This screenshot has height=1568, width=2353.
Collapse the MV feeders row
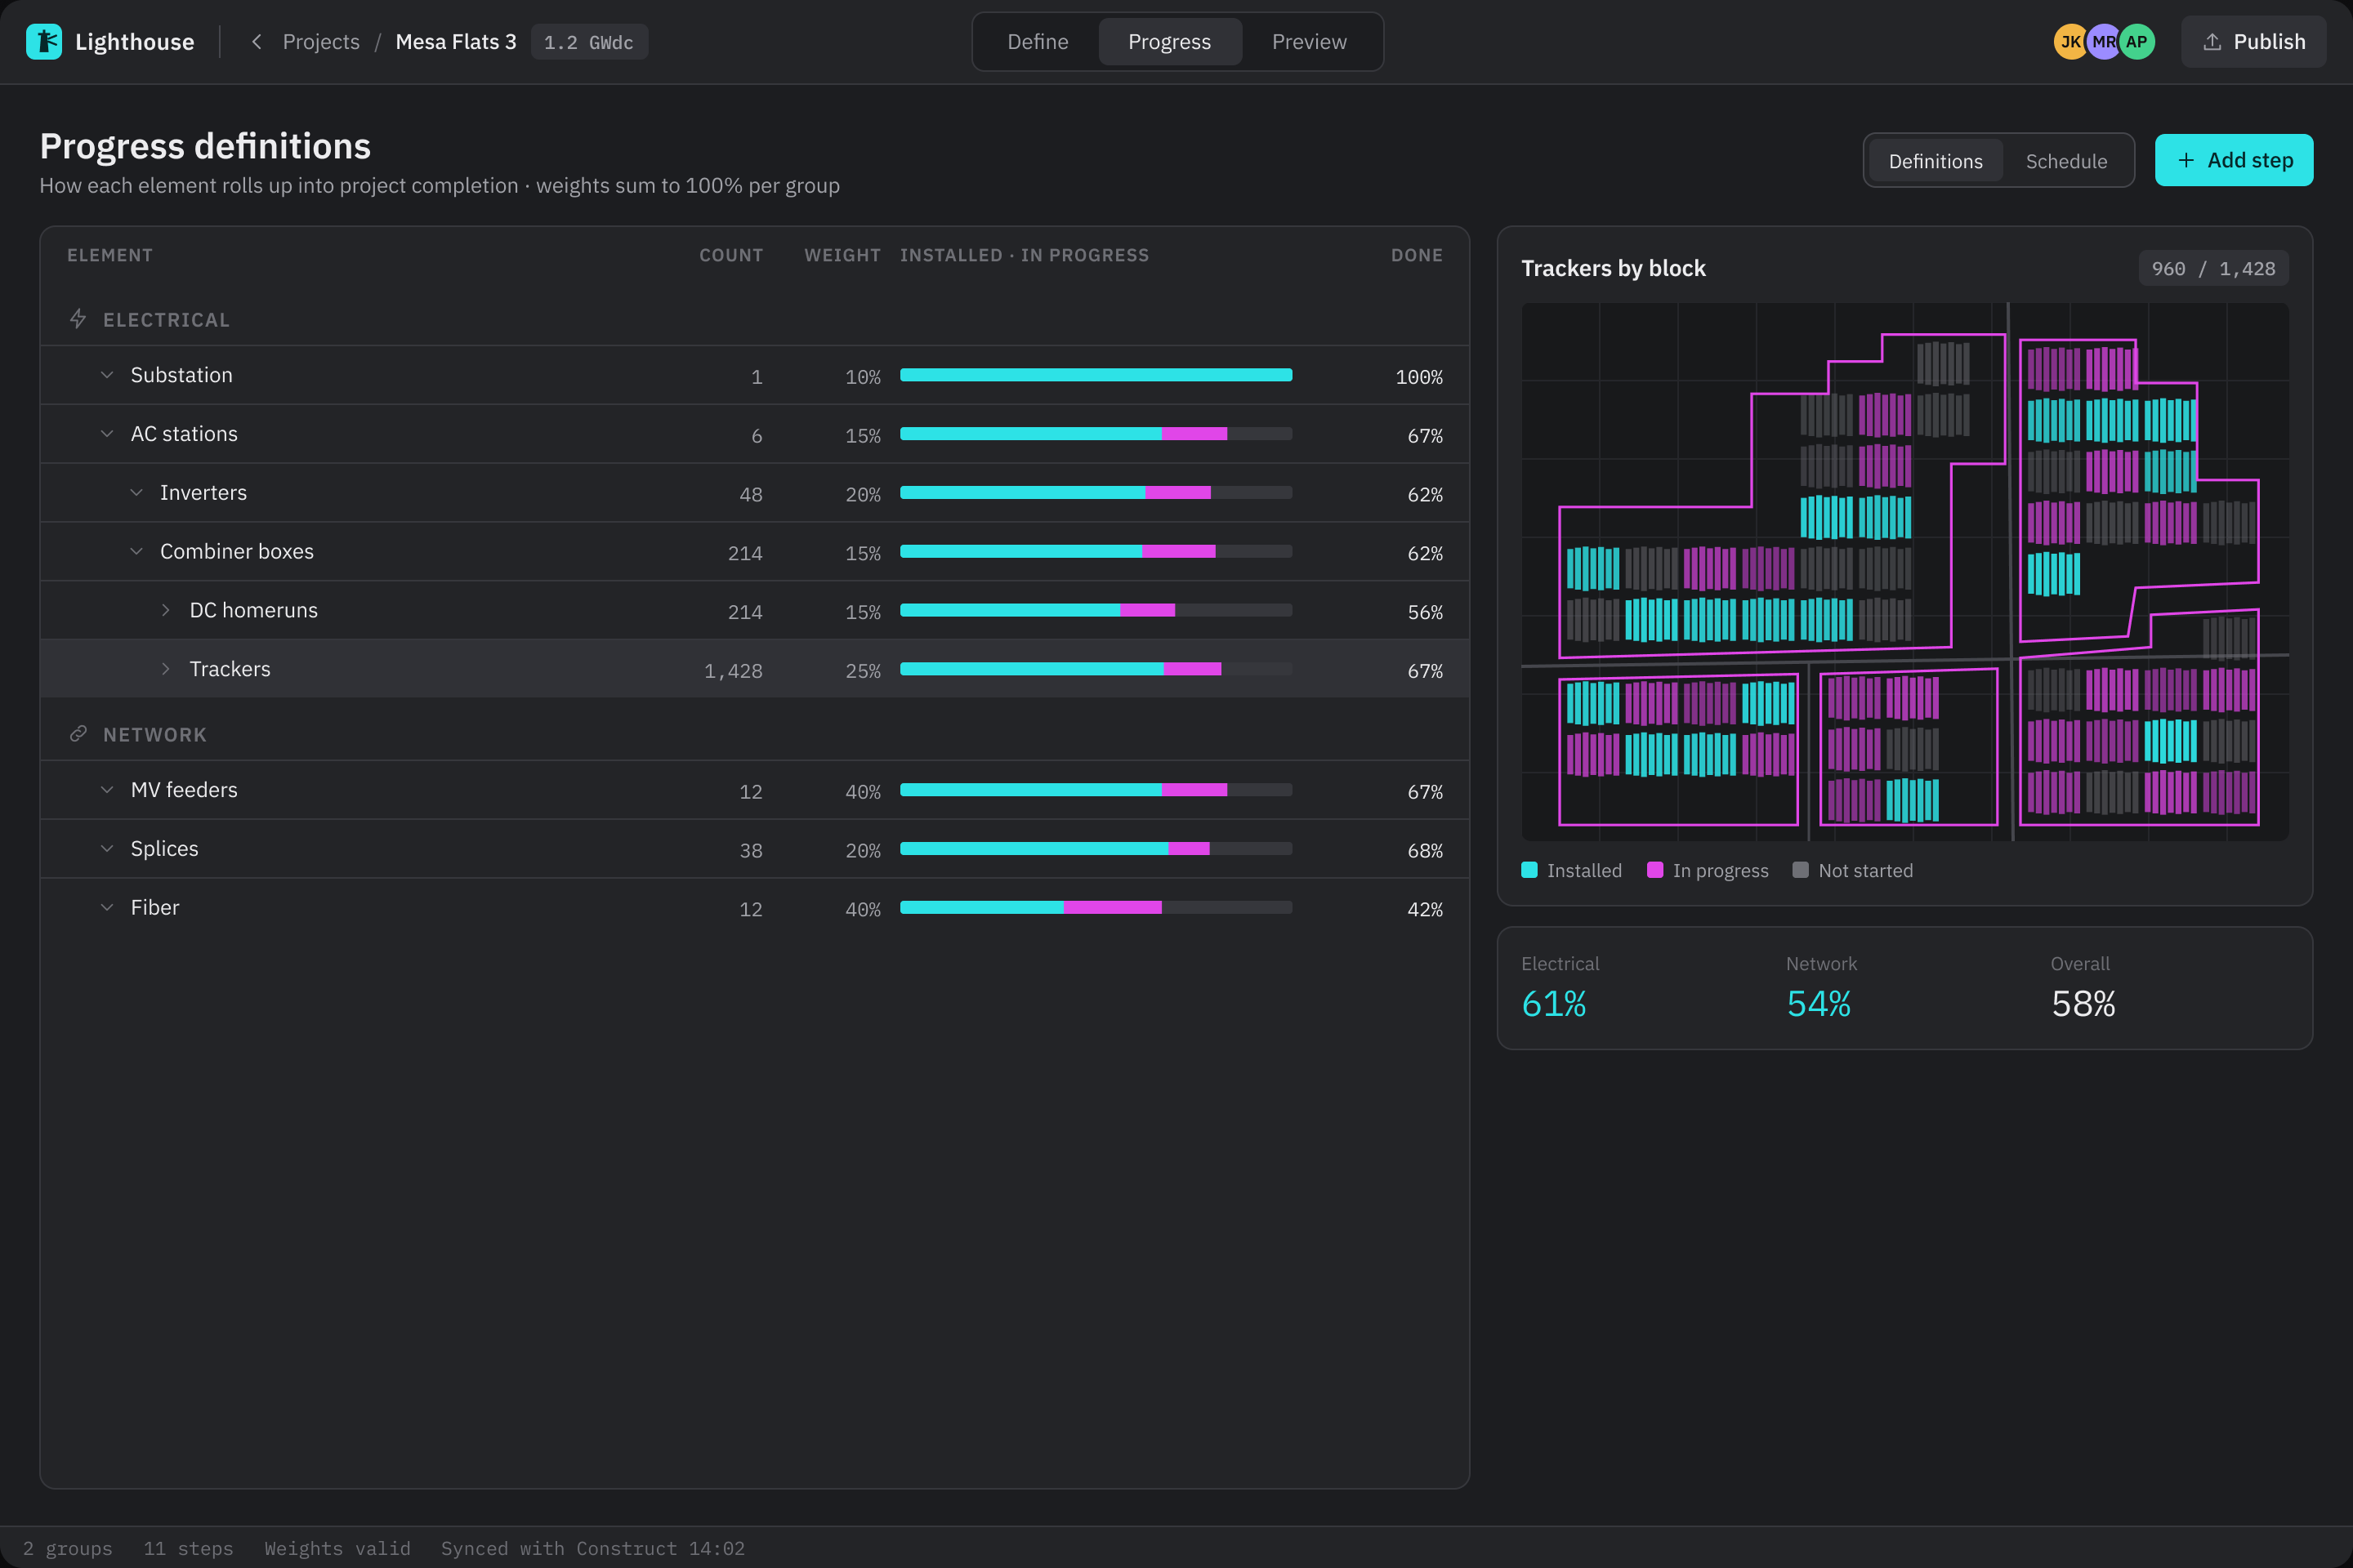tap(107, 790)
